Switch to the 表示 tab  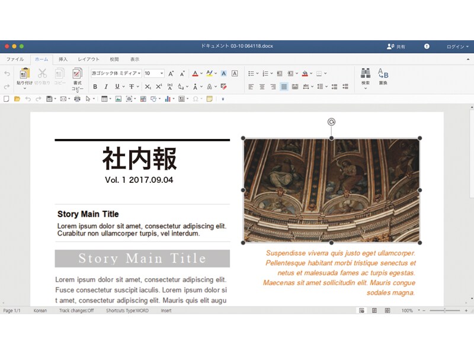coord(135,59)
